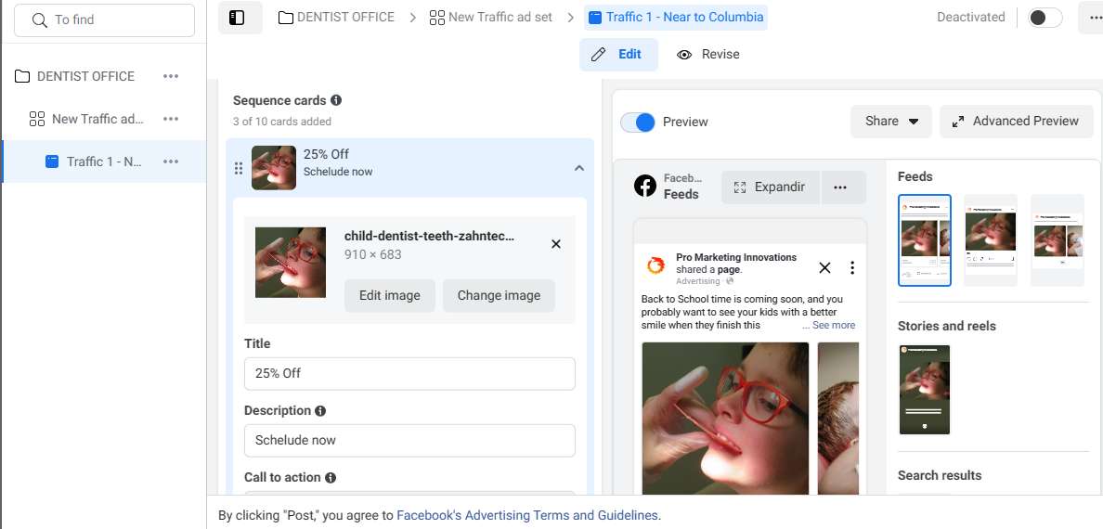Open New Traffic ad set options menu
This screenshot has height=529, width=1103.
[x=171, y=119]
